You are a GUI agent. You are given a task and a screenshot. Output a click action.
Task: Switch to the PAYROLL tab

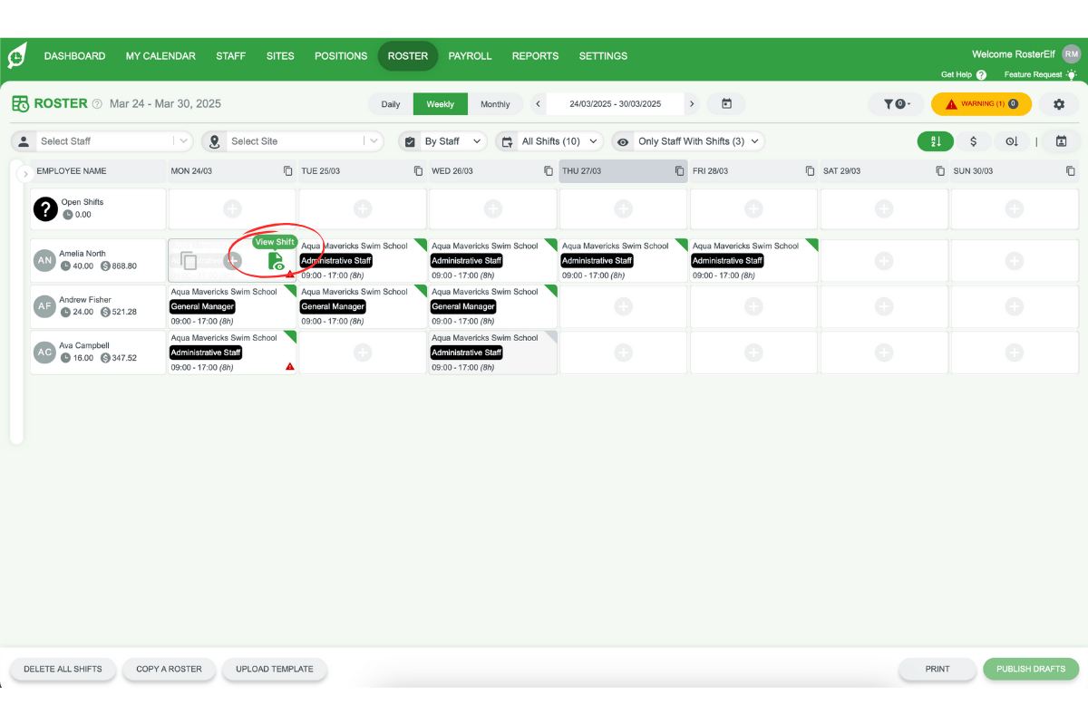470,56
